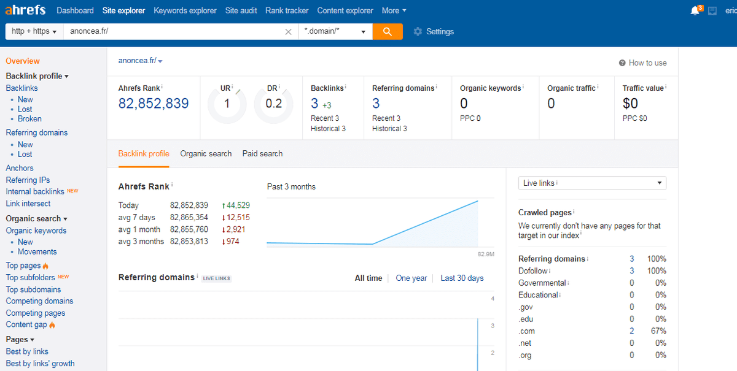Click the Ahrefs Rank value 82,852,839

[x=154, y=104]
